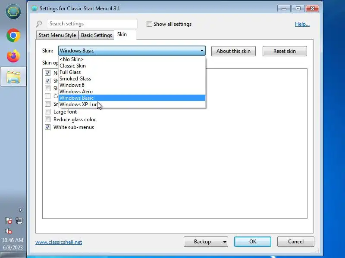
Task: Launch Firefox from the taskbar
Action: [x=13, y=56]
